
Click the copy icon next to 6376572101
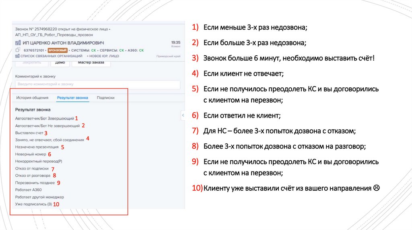[18, 50]
